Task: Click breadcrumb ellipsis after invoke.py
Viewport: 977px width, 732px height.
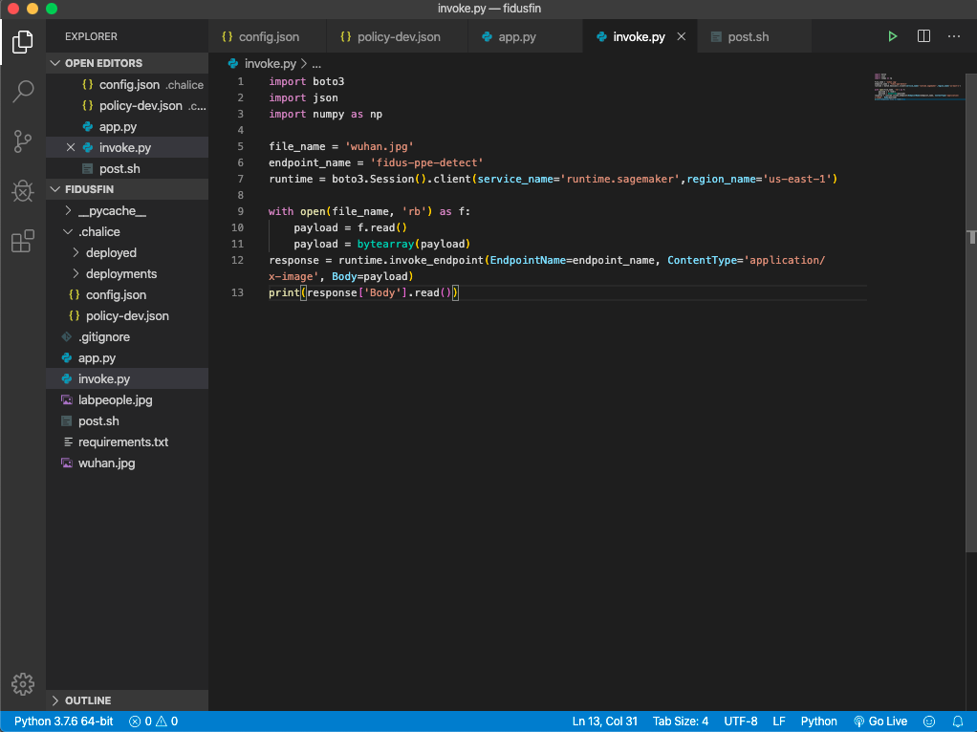Action: click(x=316, y=63)
